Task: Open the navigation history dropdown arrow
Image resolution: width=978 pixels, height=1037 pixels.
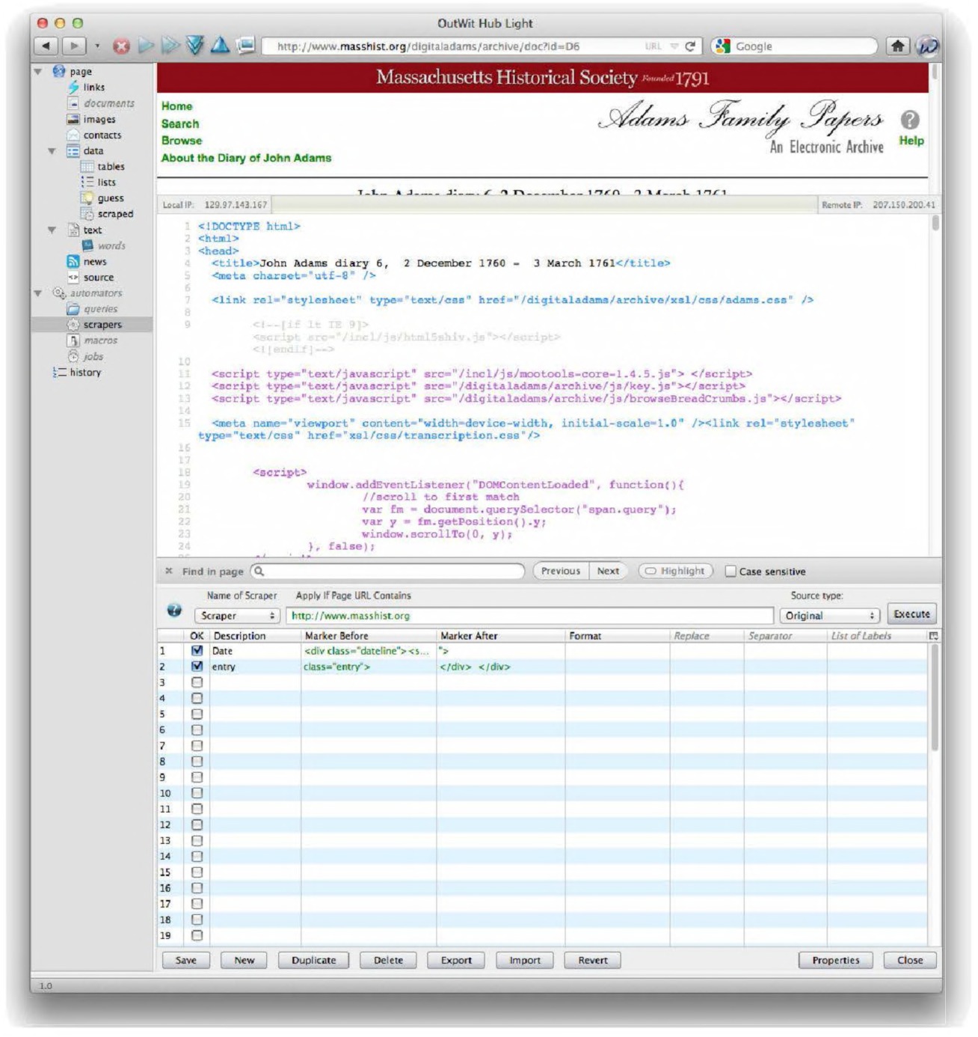Action: coord(97,46)
